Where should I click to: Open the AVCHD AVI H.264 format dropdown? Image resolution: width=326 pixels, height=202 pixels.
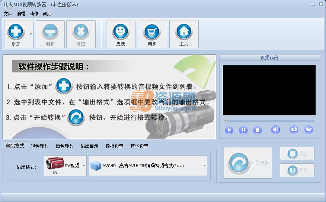coord(148,166)
